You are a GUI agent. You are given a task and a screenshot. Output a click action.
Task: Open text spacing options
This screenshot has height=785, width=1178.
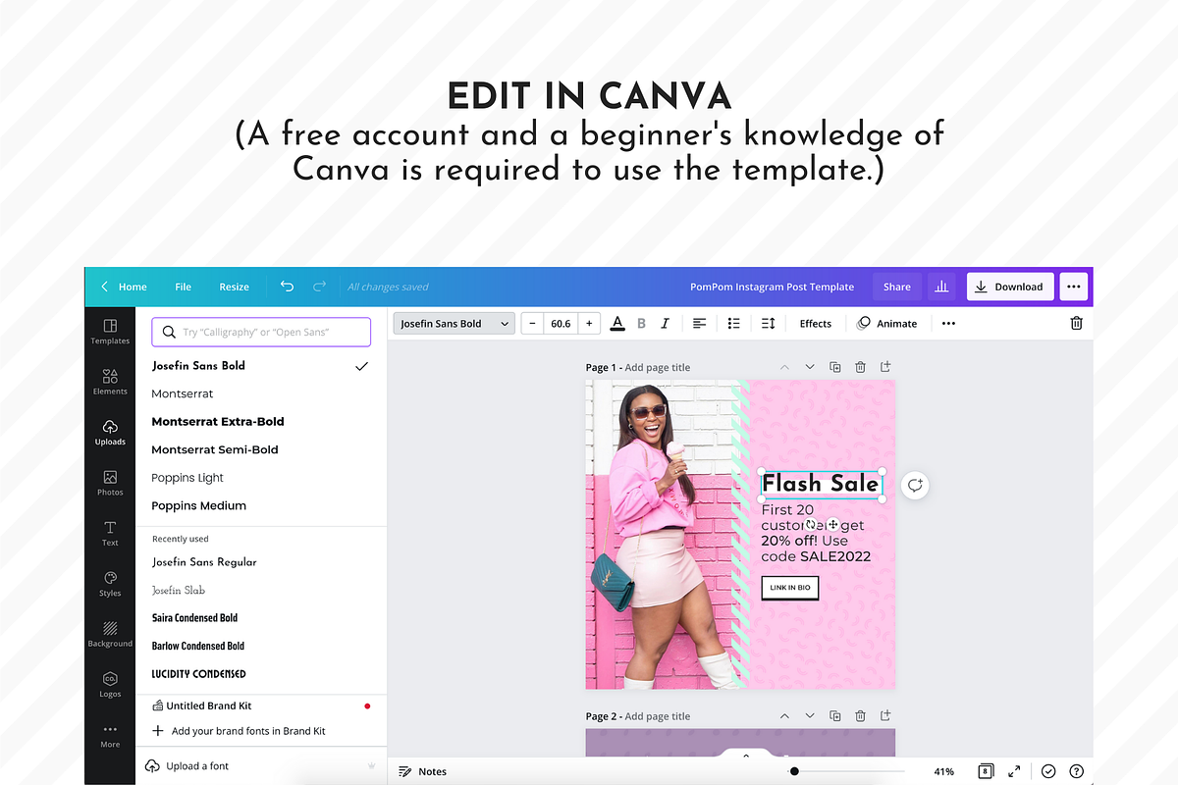coord(768,323)
